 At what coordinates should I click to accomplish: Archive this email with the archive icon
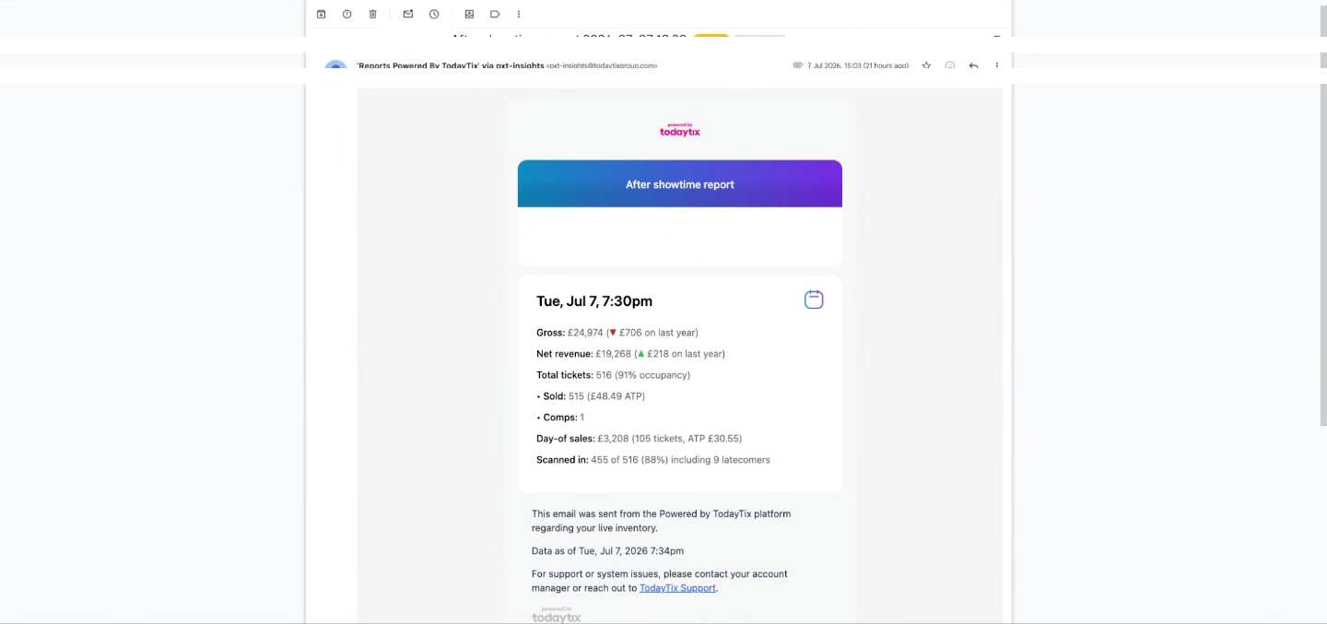[x=321, y=14]
